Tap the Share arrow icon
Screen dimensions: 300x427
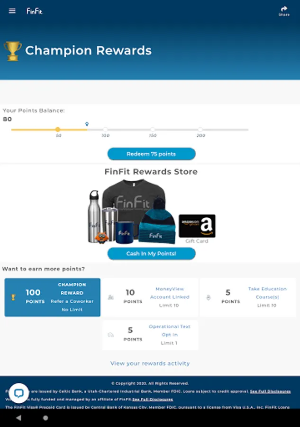[284, 9]
